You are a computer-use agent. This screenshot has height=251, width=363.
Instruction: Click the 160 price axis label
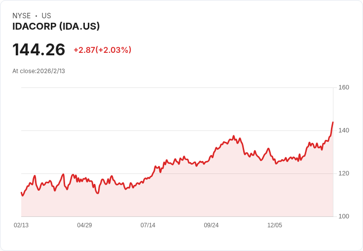coord(344,87)
